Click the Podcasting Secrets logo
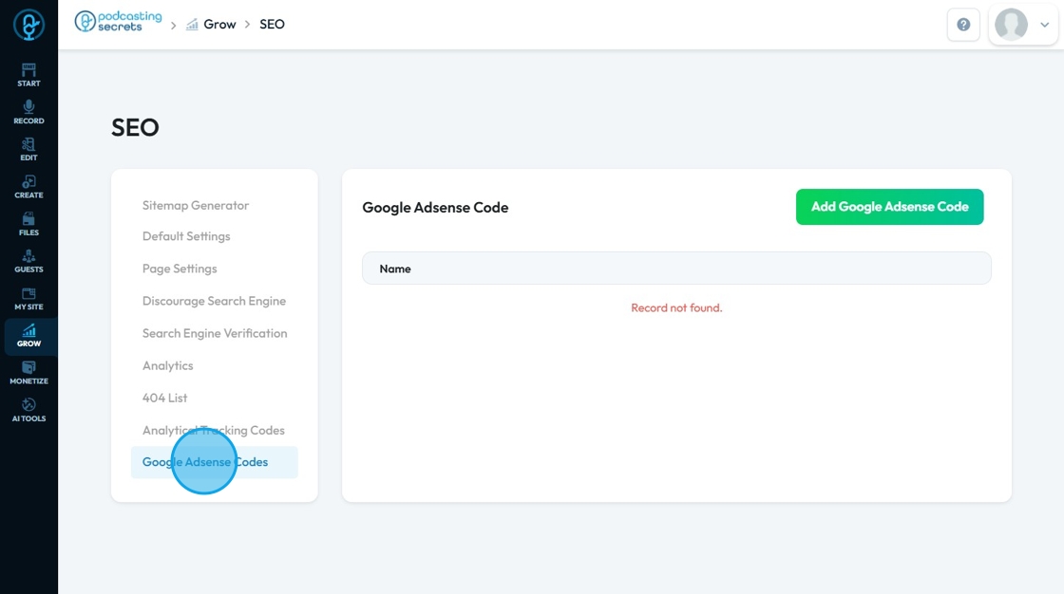The image size is (1064, 594). point(119,23)
